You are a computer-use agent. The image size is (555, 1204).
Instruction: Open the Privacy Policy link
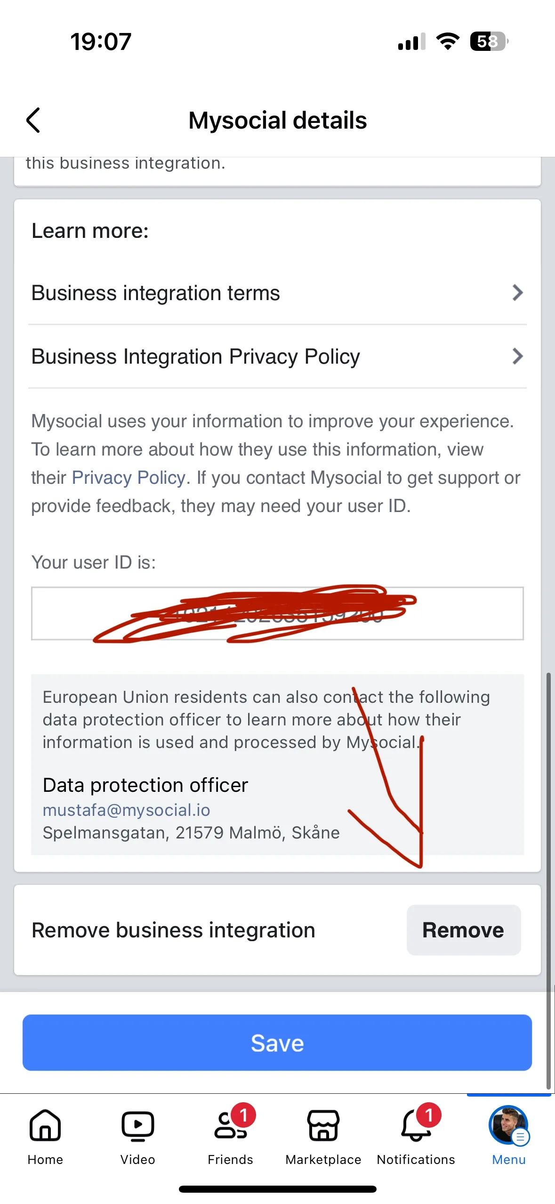(128, 477)
